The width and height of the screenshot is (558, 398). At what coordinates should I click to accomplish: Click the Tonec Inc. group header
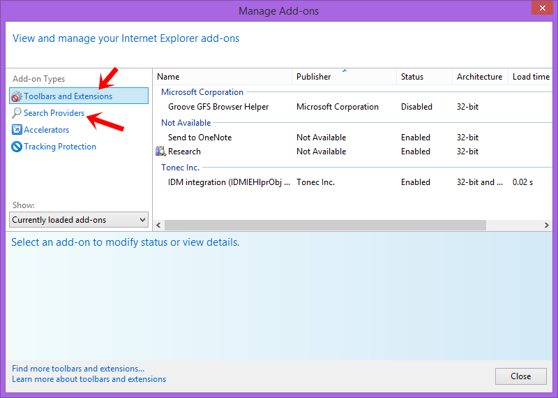pos(180,168)
